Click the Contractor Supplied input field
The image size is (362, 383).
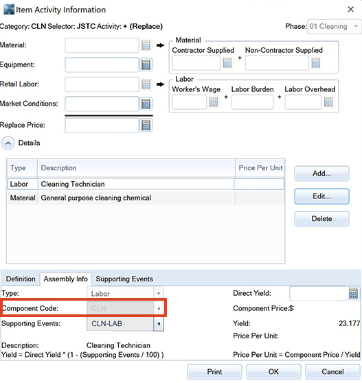pos(196,63)
